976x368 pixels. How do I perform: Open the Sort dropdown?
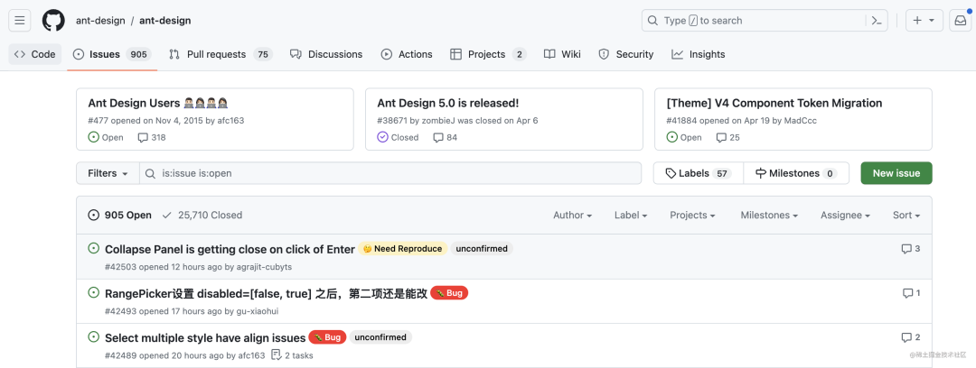click(x=906, y=215)
